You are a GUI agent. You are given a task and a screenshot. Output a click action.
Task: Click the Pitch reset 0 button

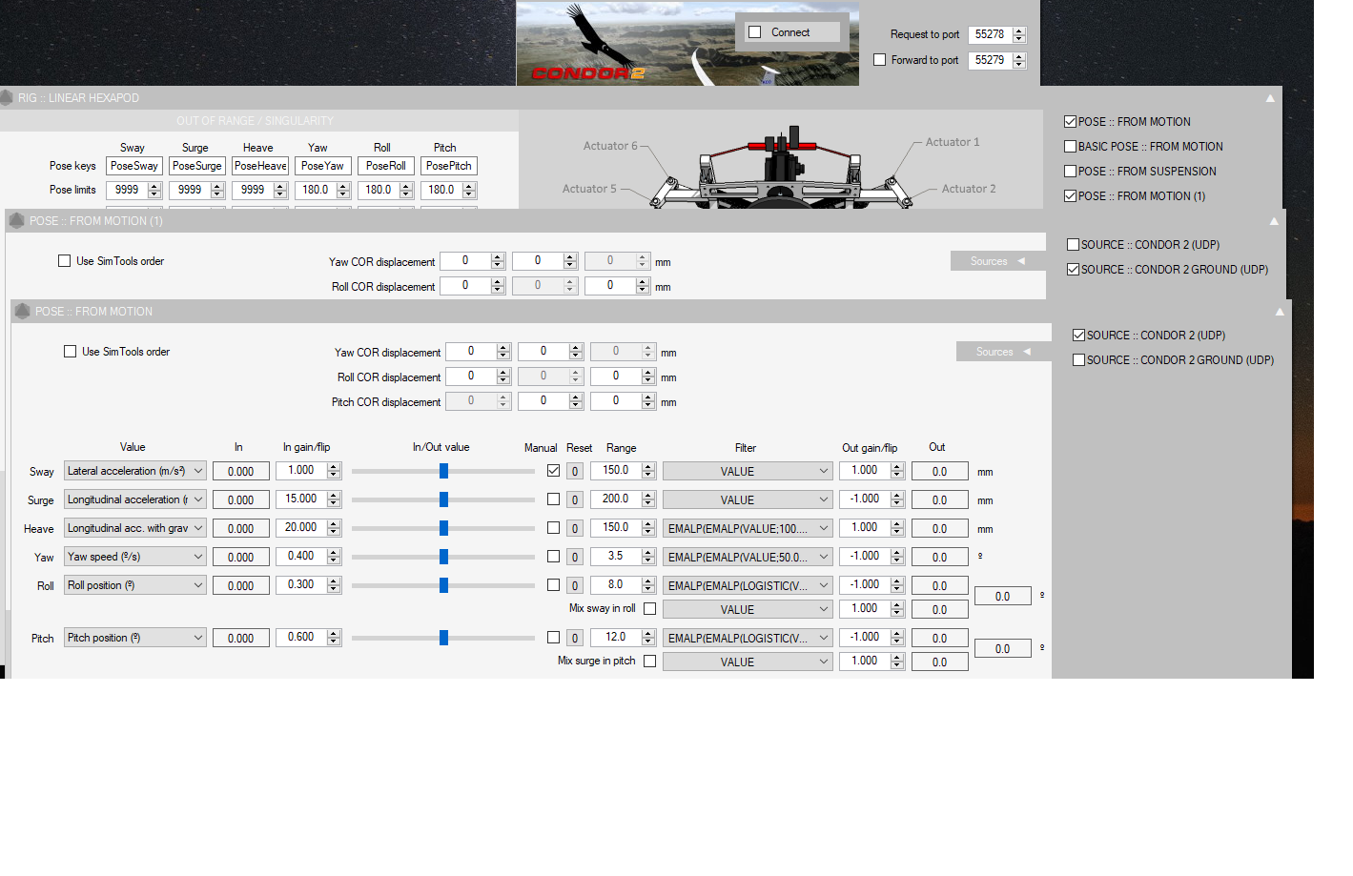coord(575,639)
